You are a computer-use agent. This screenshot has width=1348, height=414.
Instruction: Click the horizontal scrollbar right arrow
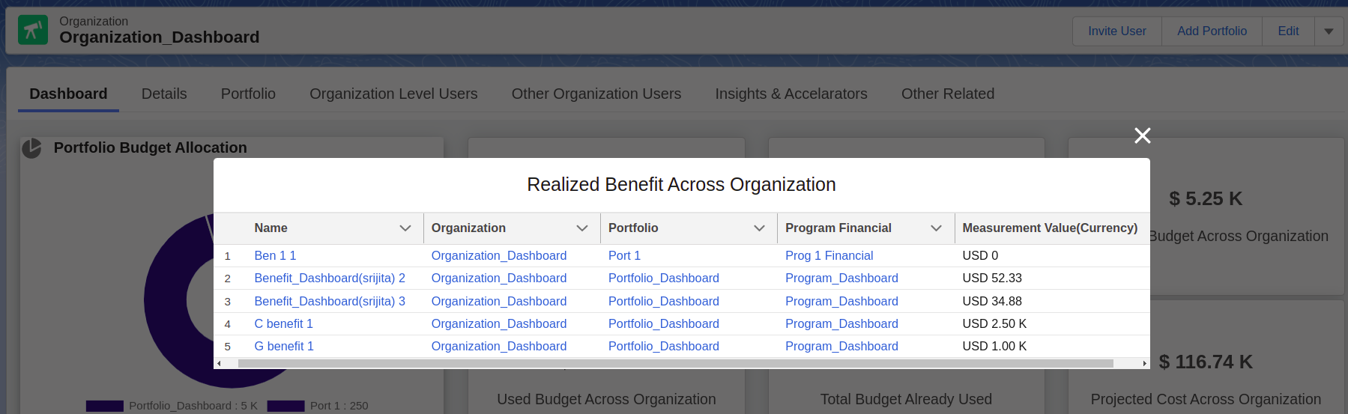click(x=1144, y=364)
